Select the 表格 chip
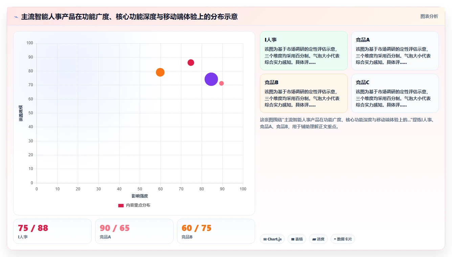Screen dimensions: 452x257 tap(297, 239)
